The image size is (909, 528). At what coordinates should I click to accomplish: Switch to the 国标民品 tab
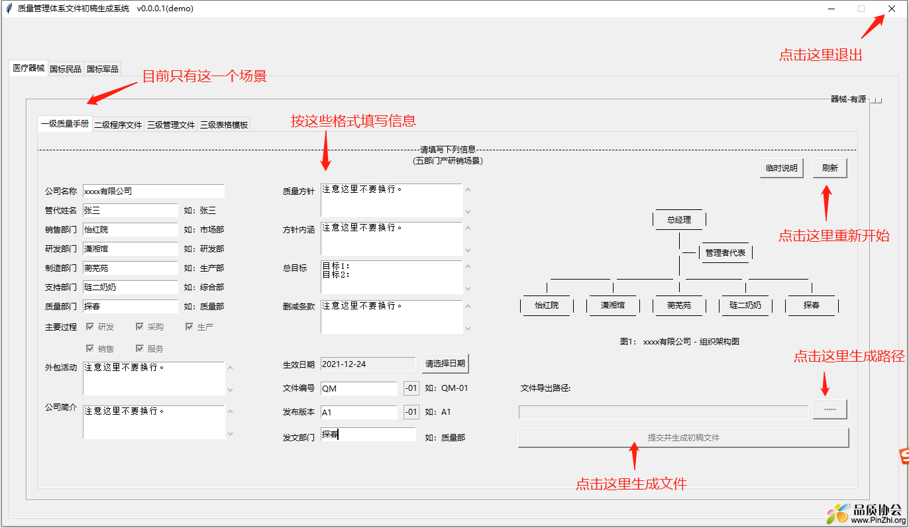click(66, 69)
